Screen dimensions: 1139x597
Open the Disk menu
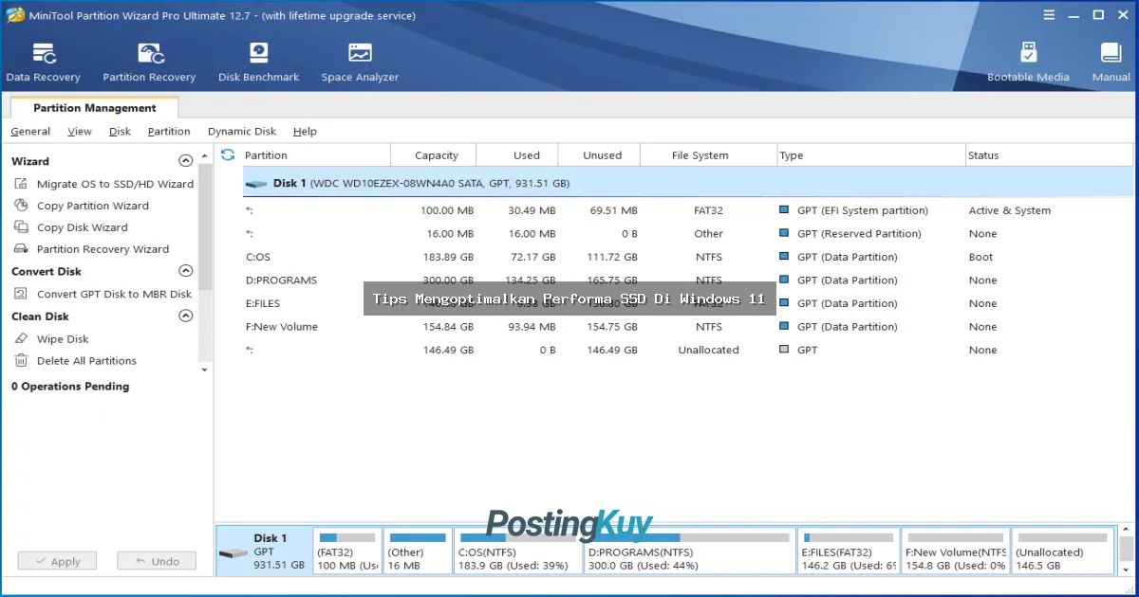point(120,132)
